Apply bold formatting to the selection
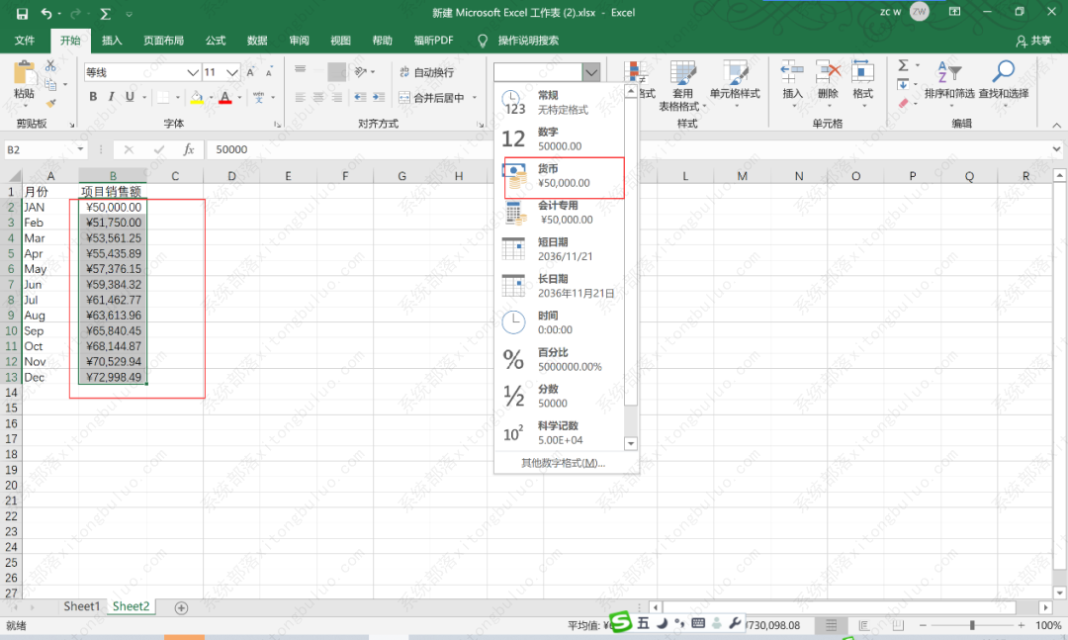Screen dimensions: 1068x640 click(94, 96)
